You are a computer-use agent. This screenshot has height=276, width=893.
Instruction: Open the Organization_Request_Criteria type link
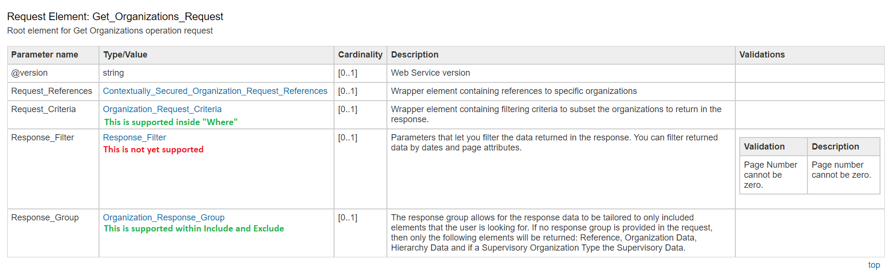pyautogui.click(x=162, y=109)
